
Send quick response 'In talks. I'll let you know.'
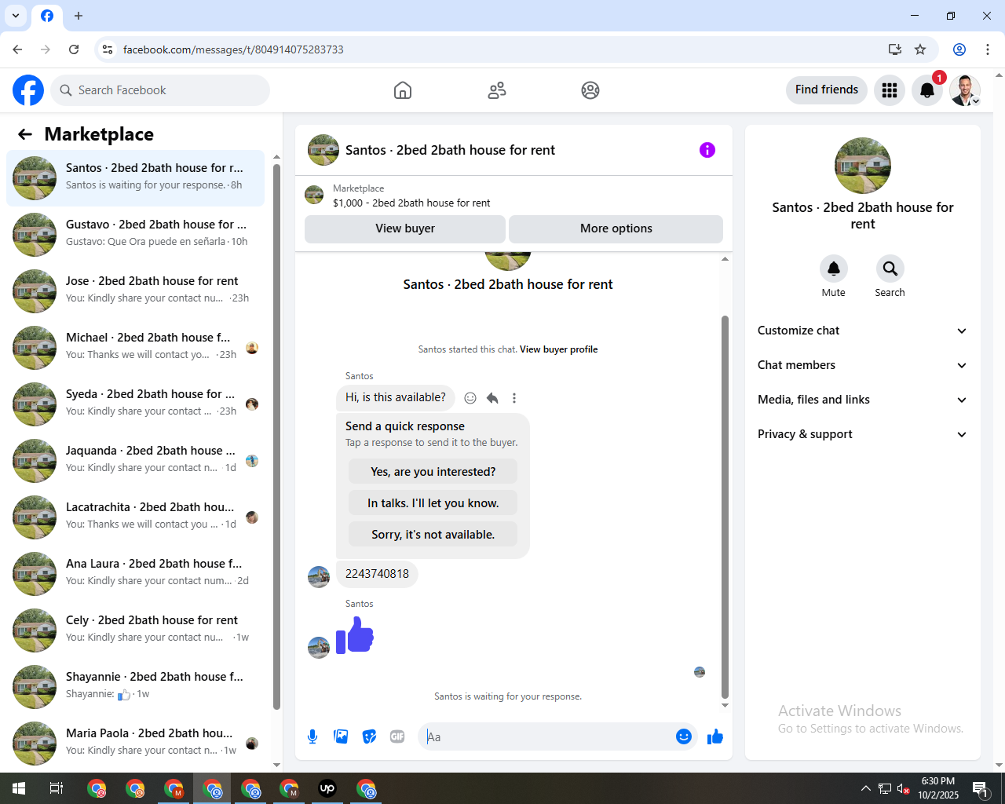click(x=433, y=503)
